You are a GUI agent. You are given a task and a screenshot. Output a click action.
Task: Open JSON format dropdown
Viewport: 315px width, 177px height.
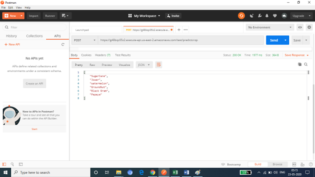[x=144, y=65]
